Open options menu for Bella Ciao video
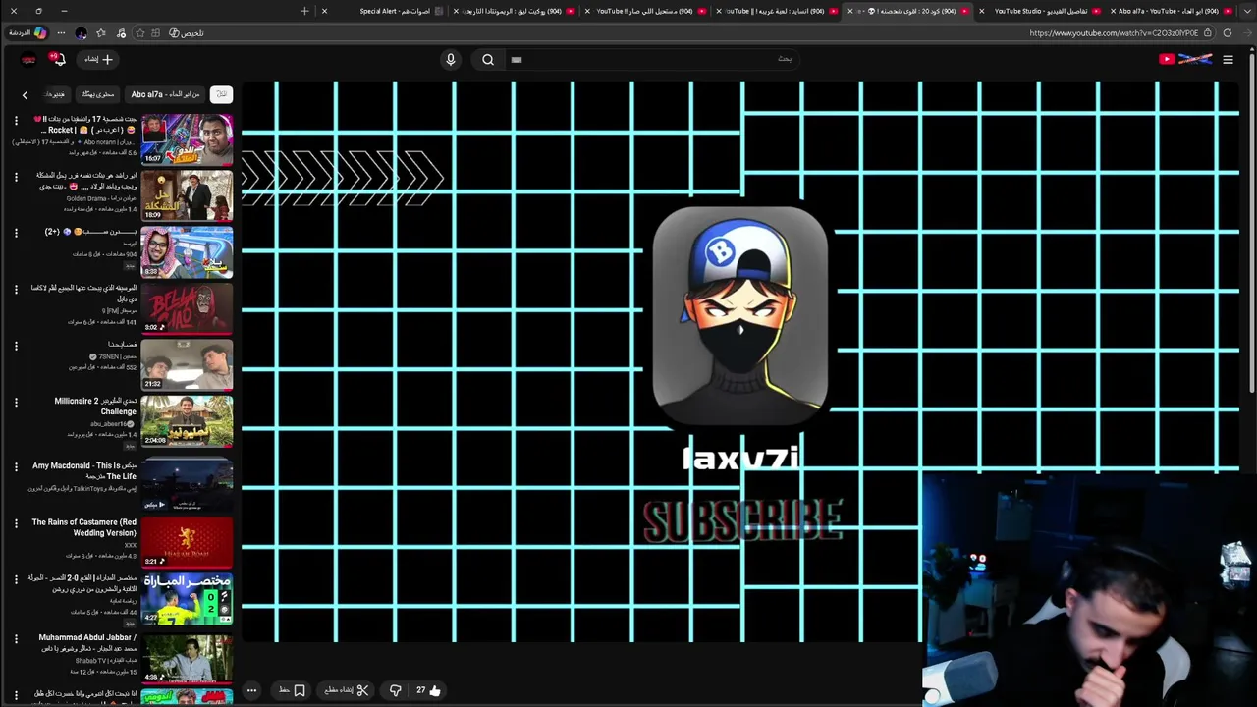The height and width of the screenshot is (707, 1257). (x=16, y=290)
